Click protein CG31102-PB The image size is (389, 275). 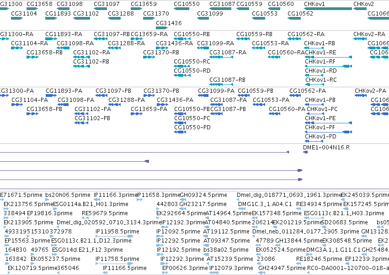tap(92, 118)
